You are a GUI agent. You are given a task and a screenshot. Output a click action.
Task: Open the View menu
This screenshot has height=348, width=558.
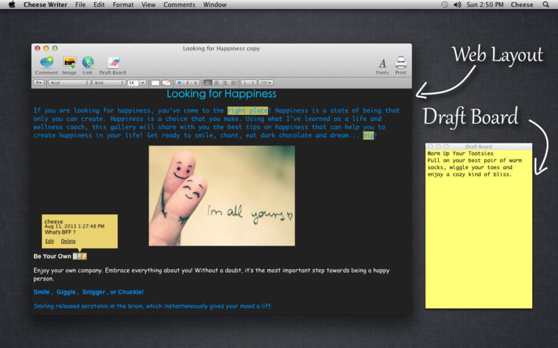tap(149, 5)
